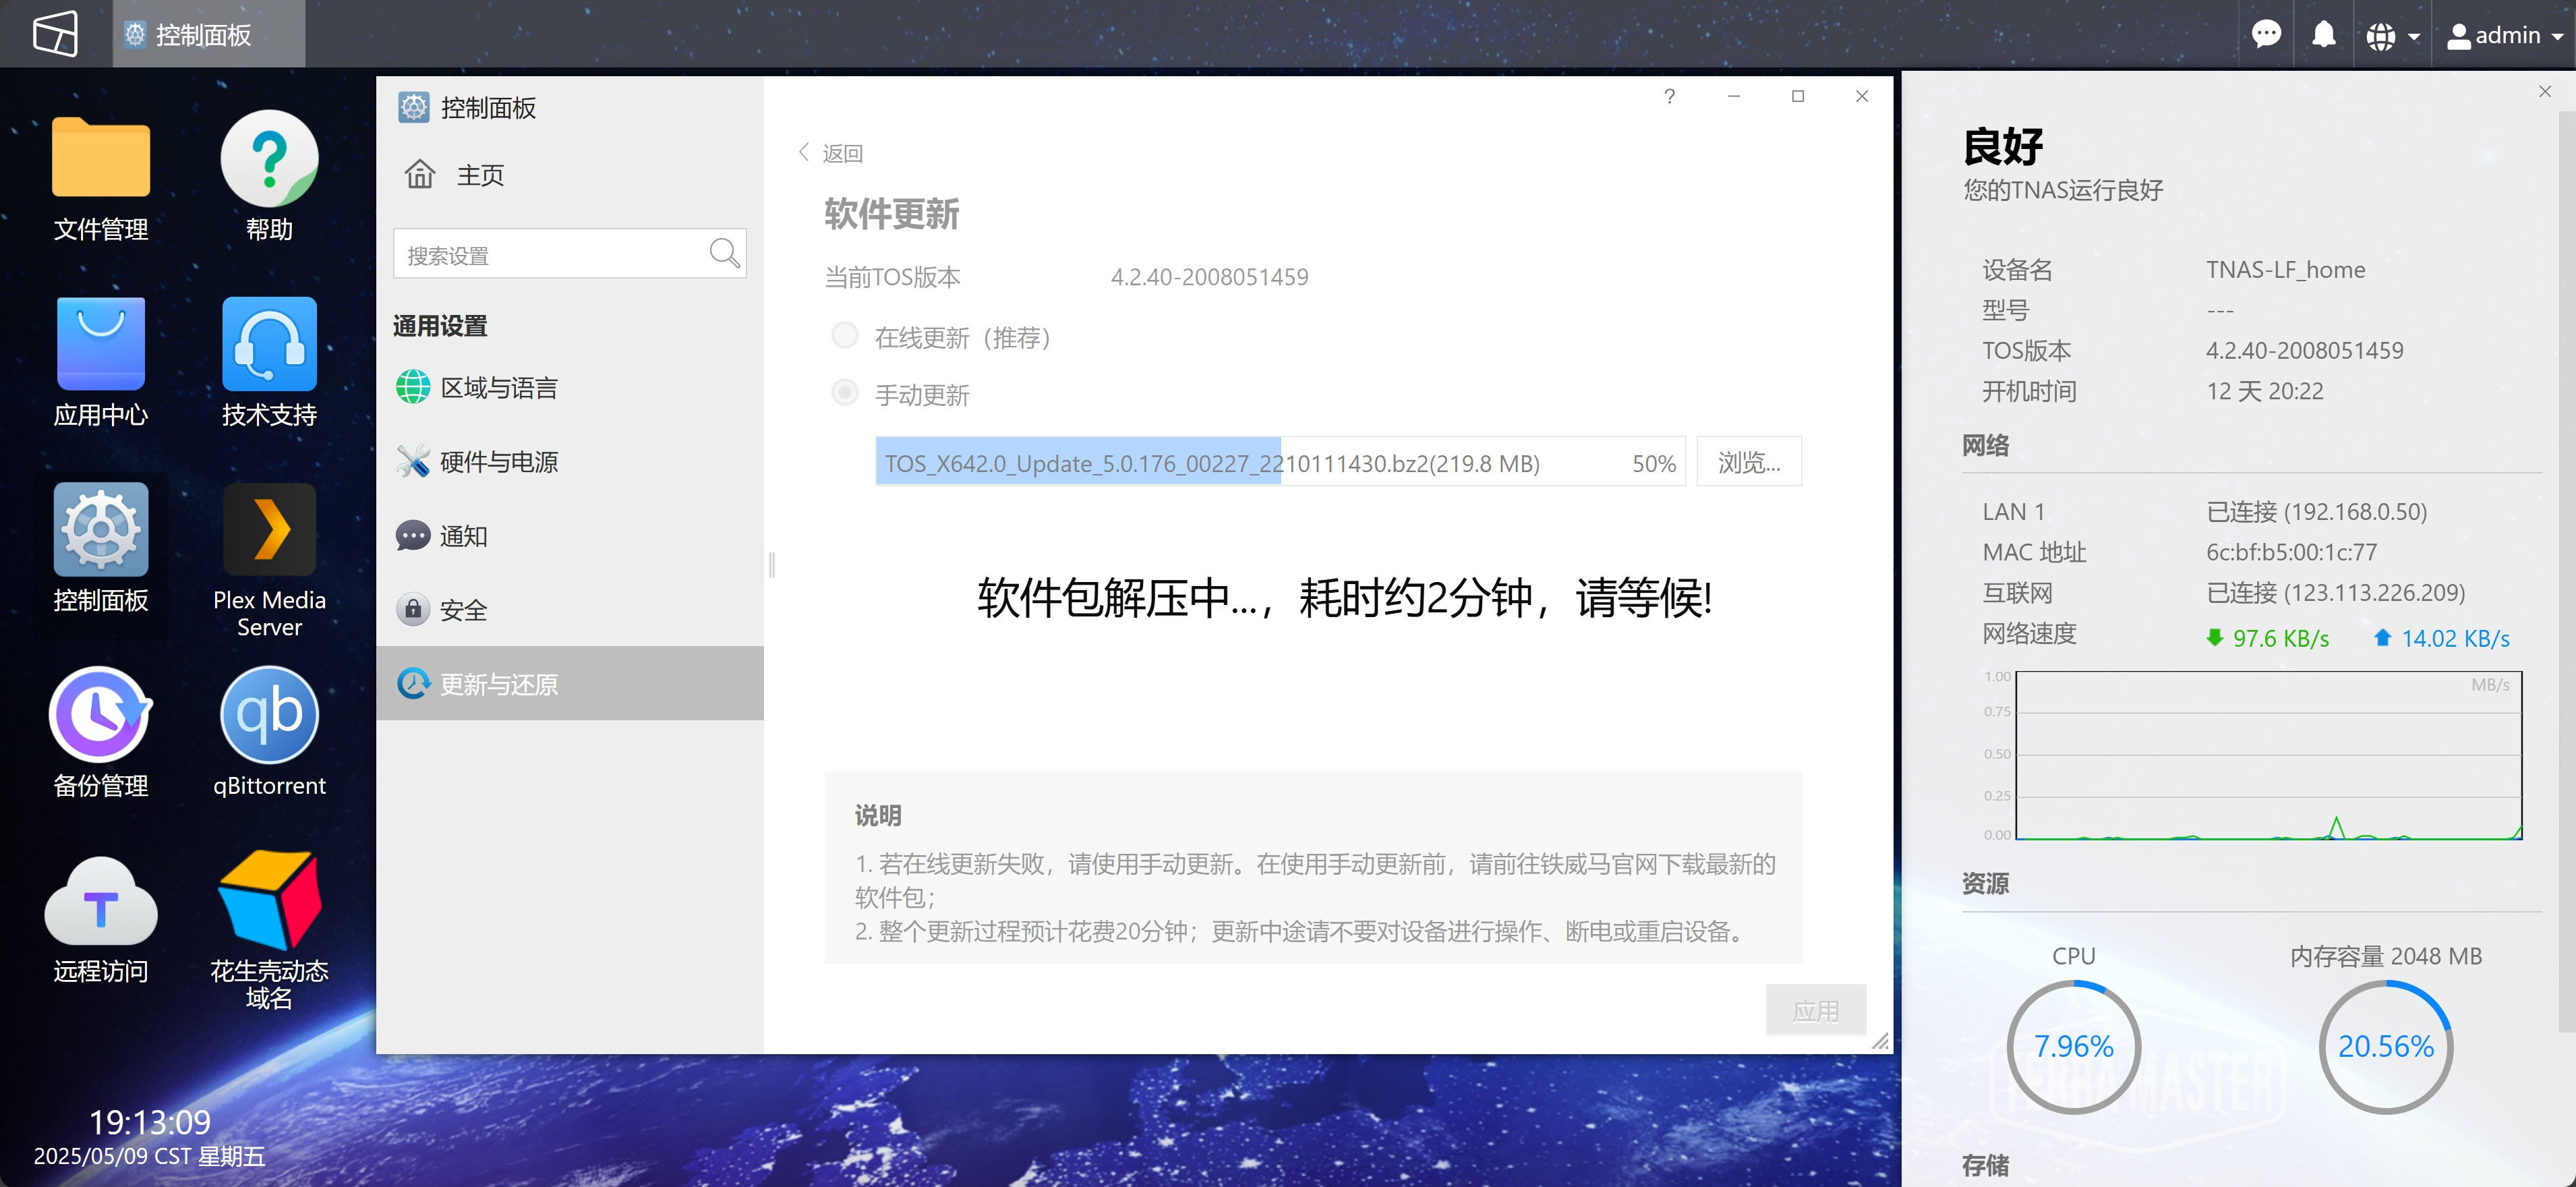This screenshot has width=2576, height=1187.
Task: Open the language globe dropdown
Action: (2392, 36)
